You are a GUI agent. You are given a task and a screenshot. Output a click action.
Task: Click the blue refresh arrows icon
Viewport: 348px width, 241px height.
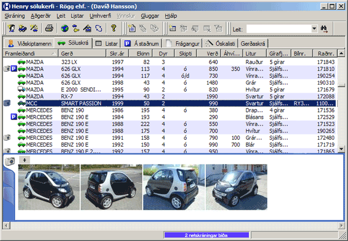click(x=99, y=28)
